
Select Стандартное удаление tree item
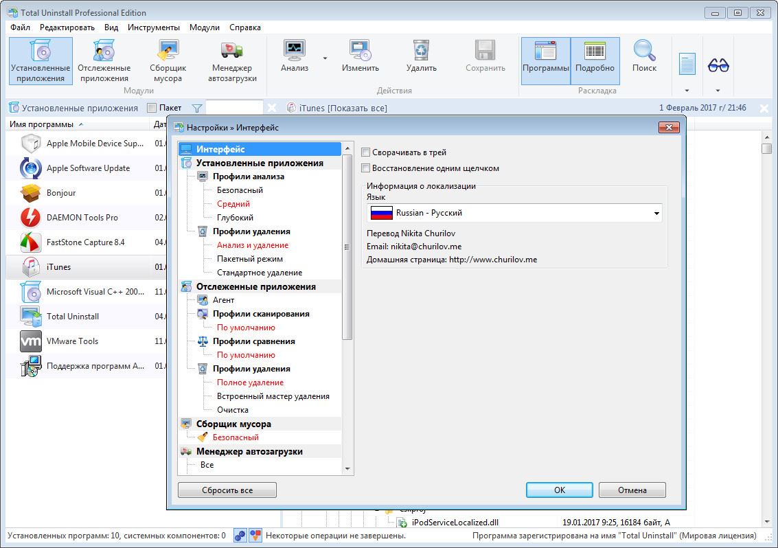260,273
